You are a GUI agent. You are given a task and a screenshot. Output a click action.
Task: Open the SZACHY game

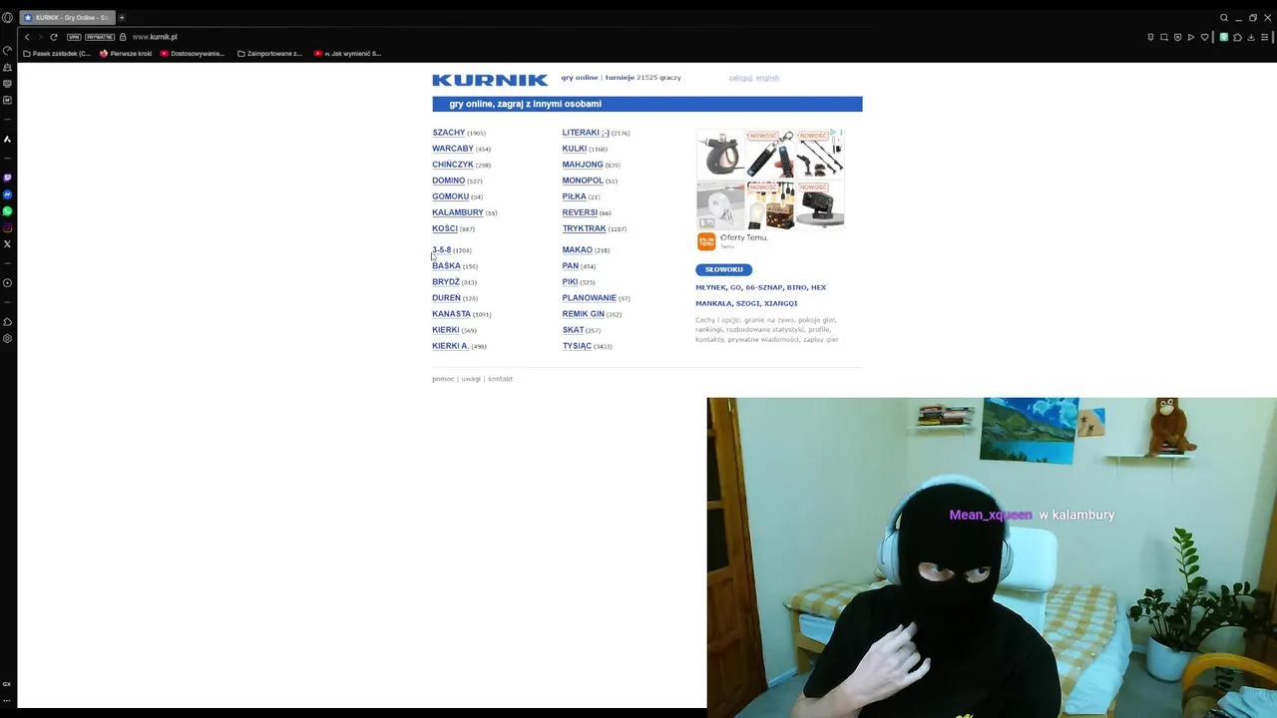point(448,133)
